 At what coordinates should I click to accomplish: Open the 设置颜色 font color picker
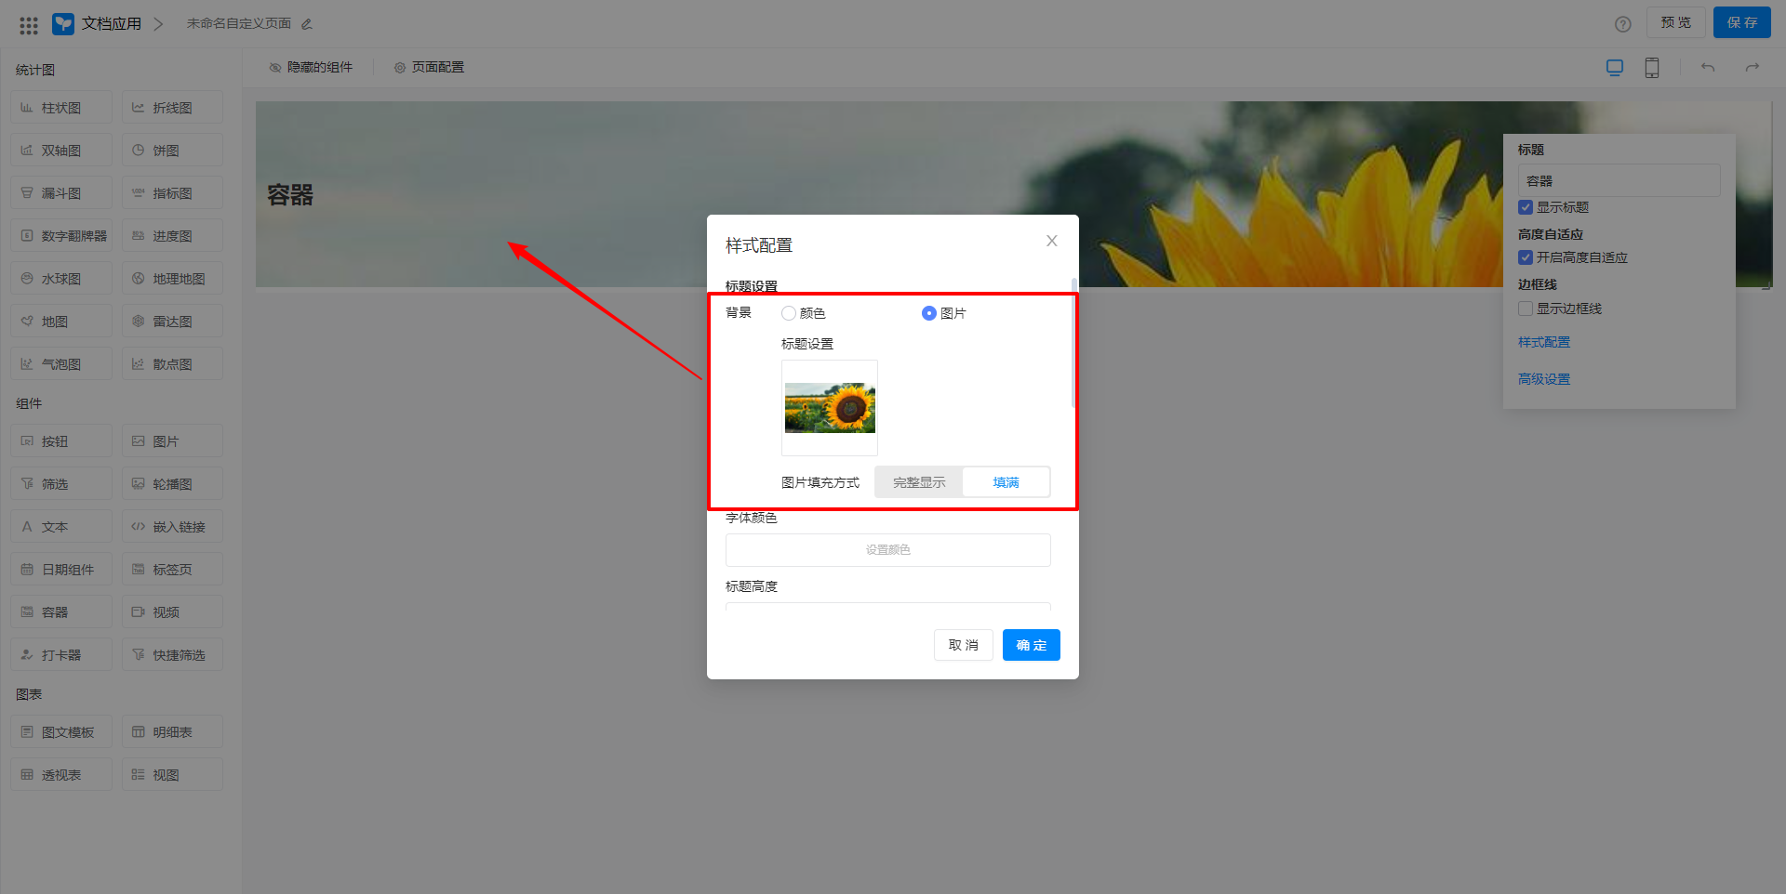[x=887, y=549]
